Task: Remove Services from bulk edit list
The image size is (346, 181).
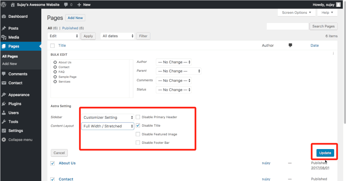Action: pos(55,82)
